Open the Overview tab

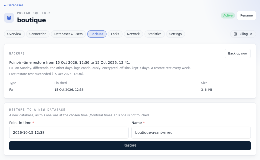tap(14, 34)
